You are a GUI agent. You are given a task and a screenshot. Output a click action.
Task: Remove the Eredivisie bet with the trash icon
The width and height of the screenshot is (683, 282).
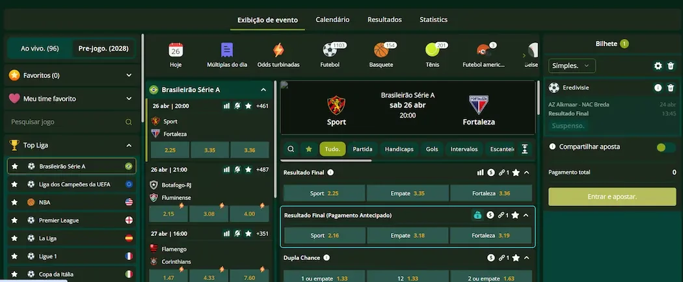click(671, 88)
